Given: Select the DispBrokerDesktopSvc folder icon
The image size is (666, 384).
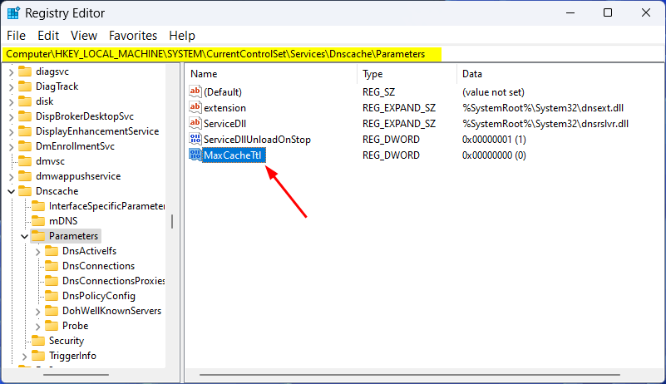Looking at the screenshot, I should click(25, 116).
